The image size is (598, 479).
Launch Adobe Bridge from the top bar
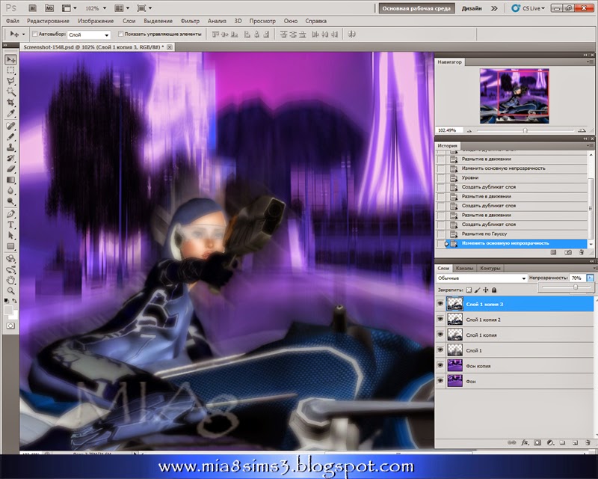coord(33,8)
